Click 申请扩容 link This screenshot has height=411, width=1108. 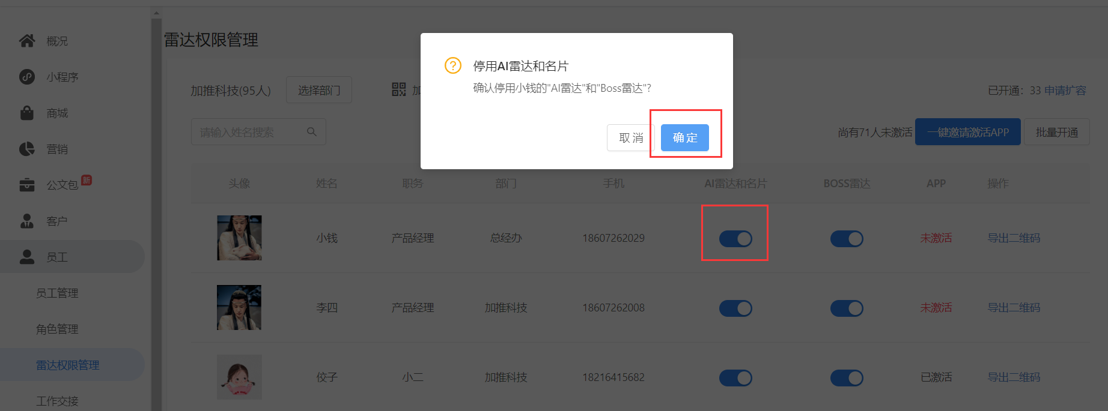1065,91
